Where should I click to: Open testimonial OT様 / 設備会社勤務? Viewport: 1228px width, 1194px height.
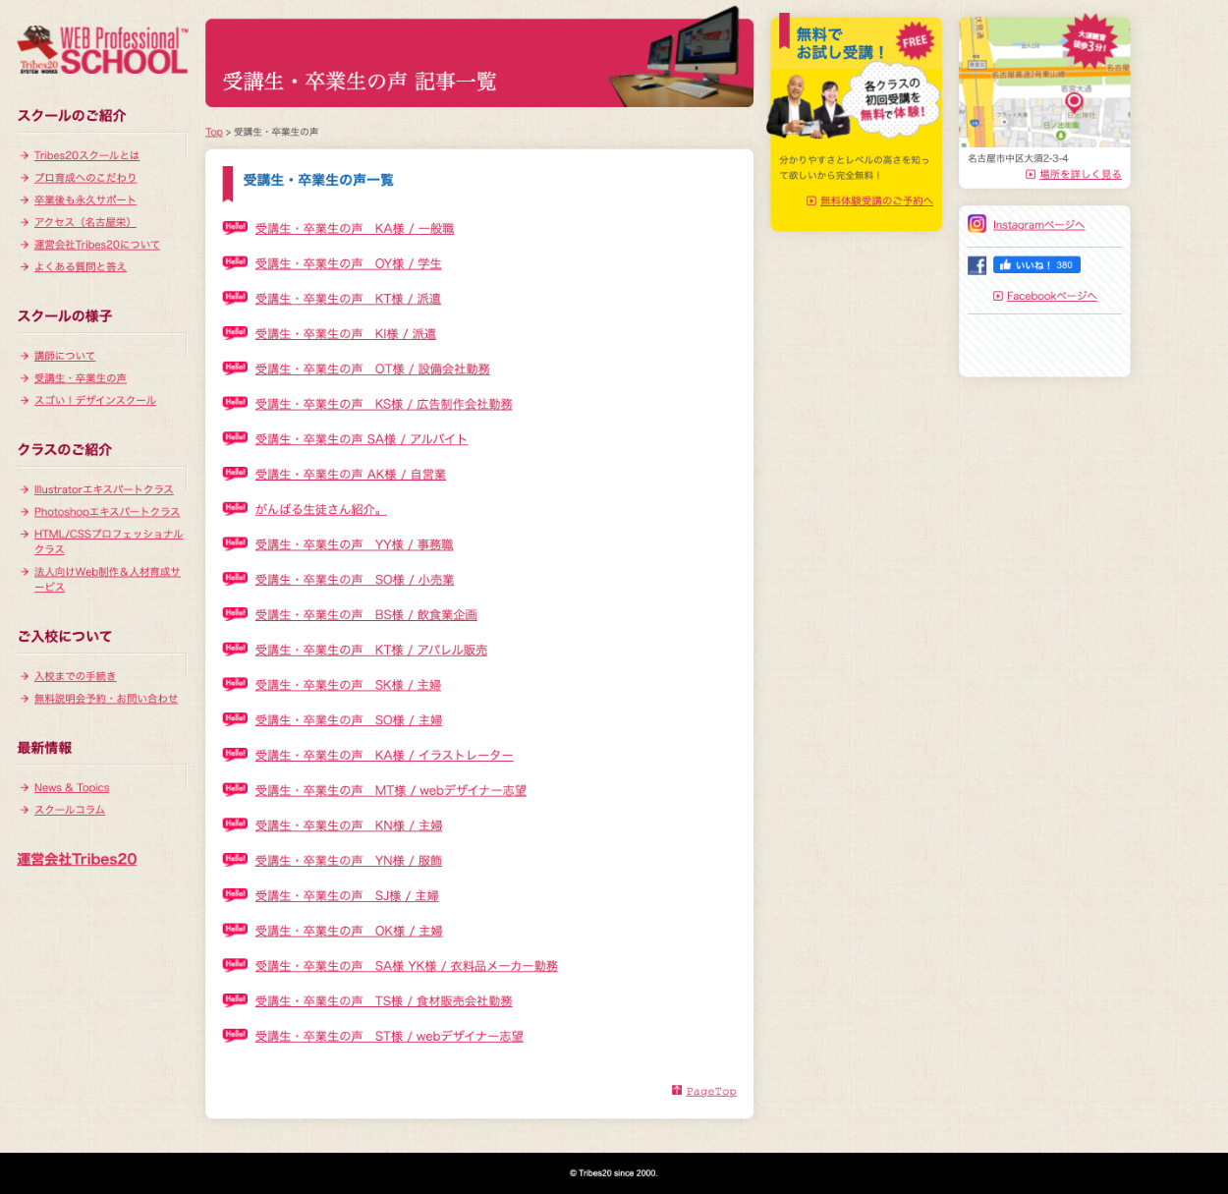coord(372,370)
